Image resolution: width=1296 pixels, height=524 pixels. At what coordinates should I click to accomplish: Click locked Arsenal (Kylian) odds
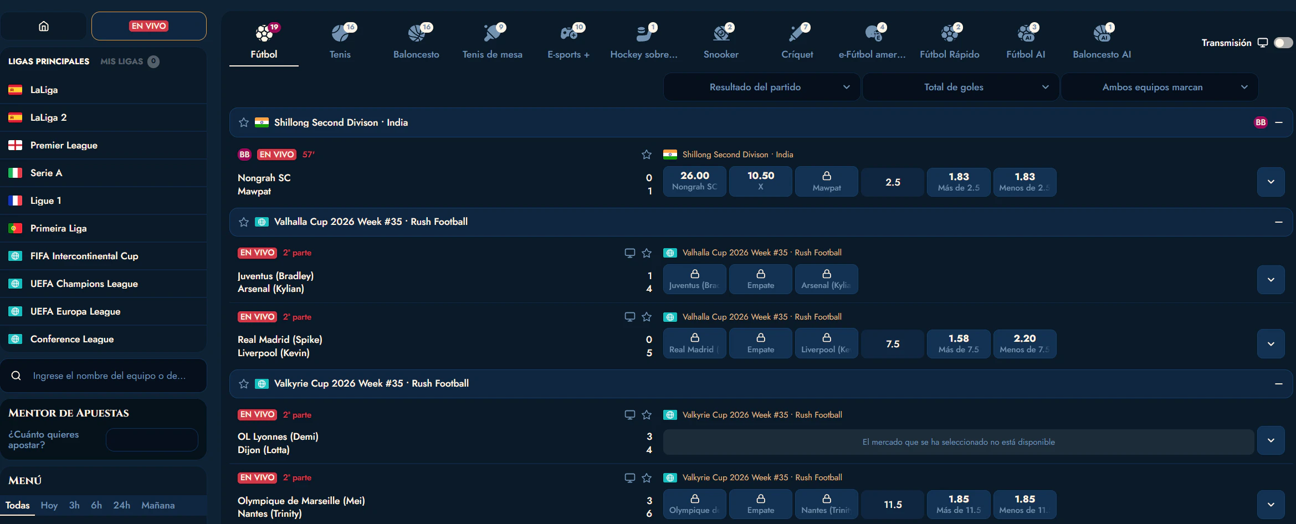[826, 279]
